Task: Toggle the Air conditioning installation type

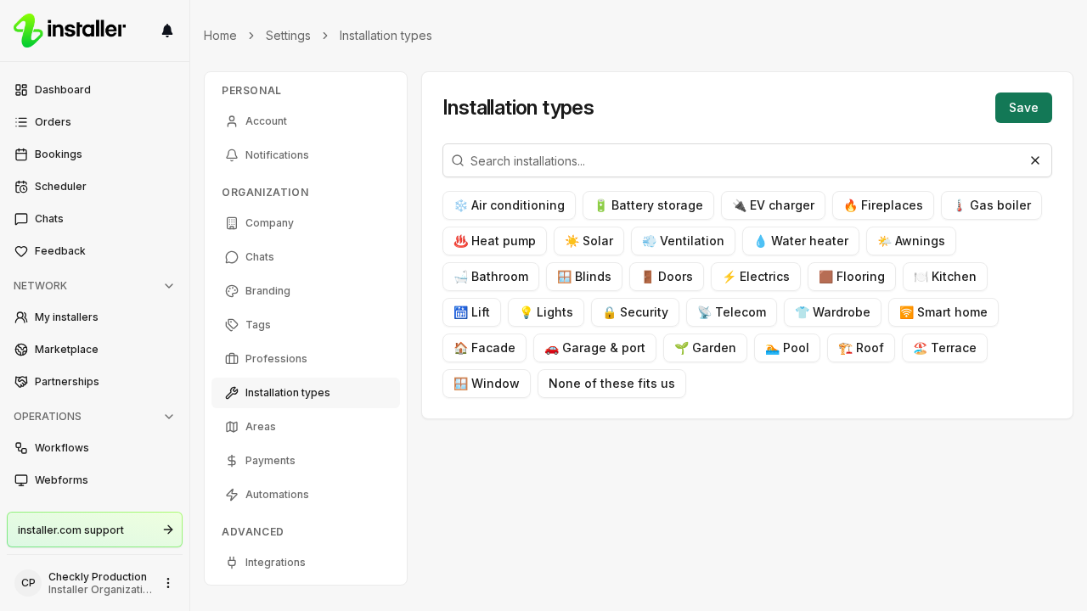Action: point(509,205)
